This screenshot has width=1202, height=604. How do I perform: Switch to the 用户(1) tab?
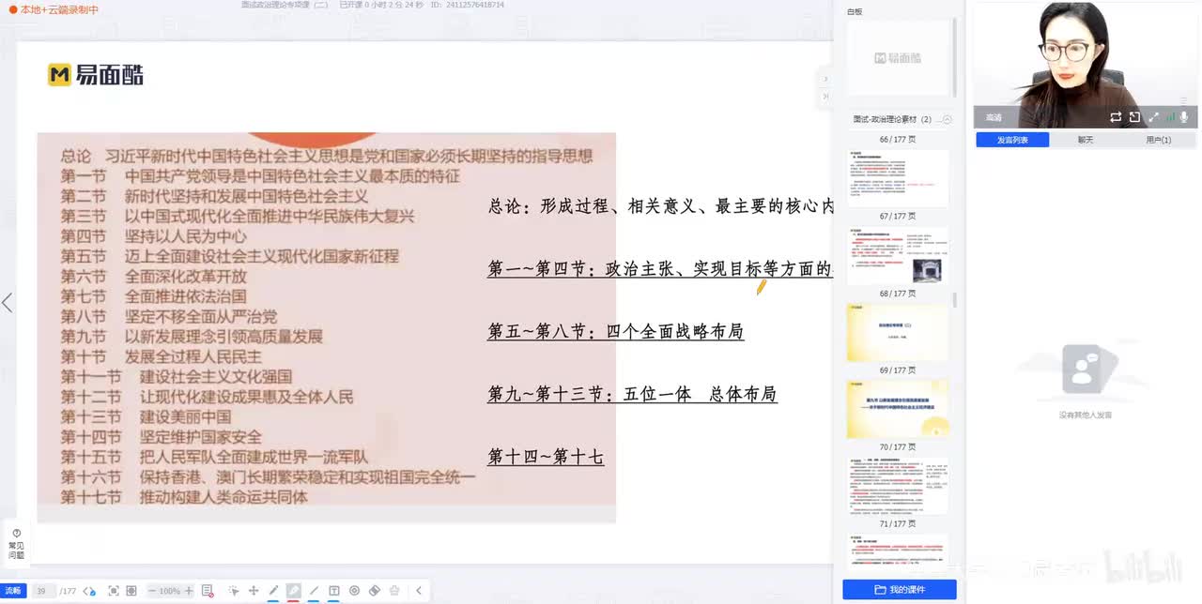[x=1159, y=140]
